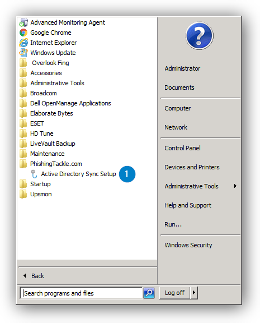Viewport: 260px width, 323px height.
Task: Collapse the PhishingTackle.com folder label
Action: pos(56,164)
